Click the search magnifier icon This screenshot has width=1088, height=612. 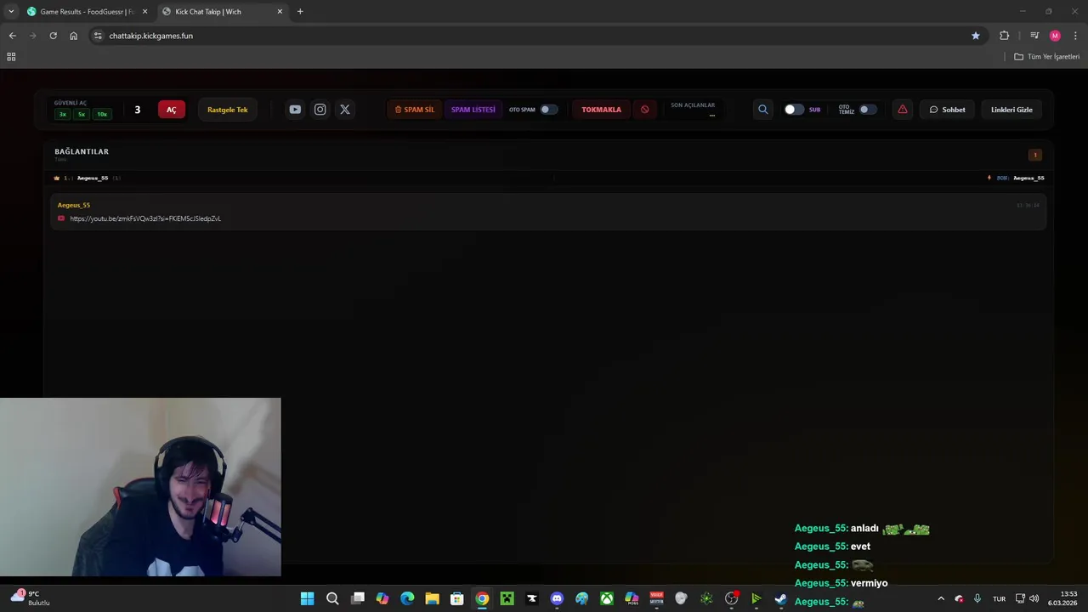point(762,110)
